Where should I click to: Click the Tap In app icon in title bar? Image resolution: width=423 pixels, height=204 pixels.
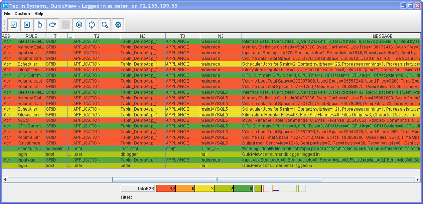pyautogui.click(x=5, y=6)
